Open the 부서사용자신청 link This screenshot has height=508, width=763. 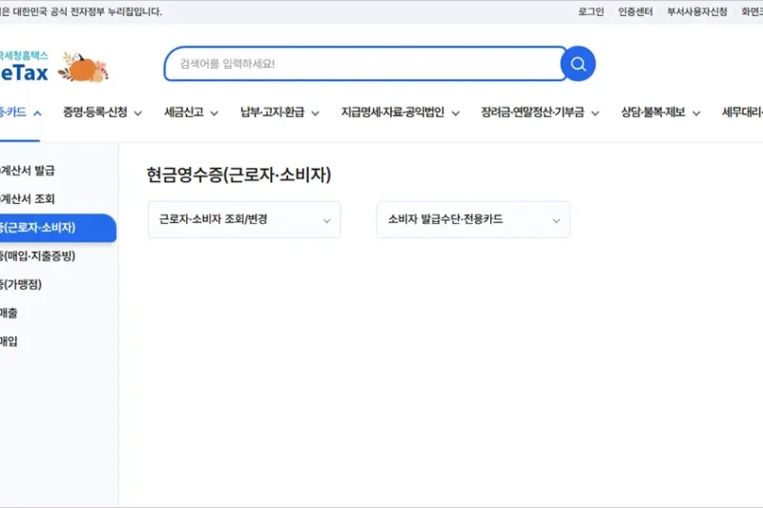click(x=697, y=11)
